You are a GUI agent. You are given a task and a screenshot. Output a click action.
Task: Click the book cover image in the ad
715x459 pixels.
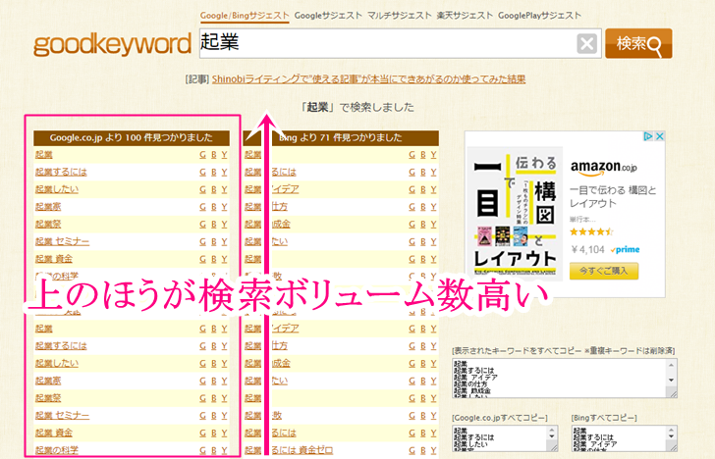point(515,213)
